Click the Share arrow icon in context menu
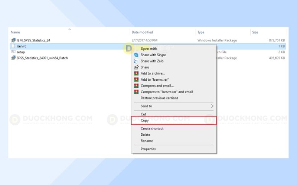The image size is (297, 185). tap(136, 67)
